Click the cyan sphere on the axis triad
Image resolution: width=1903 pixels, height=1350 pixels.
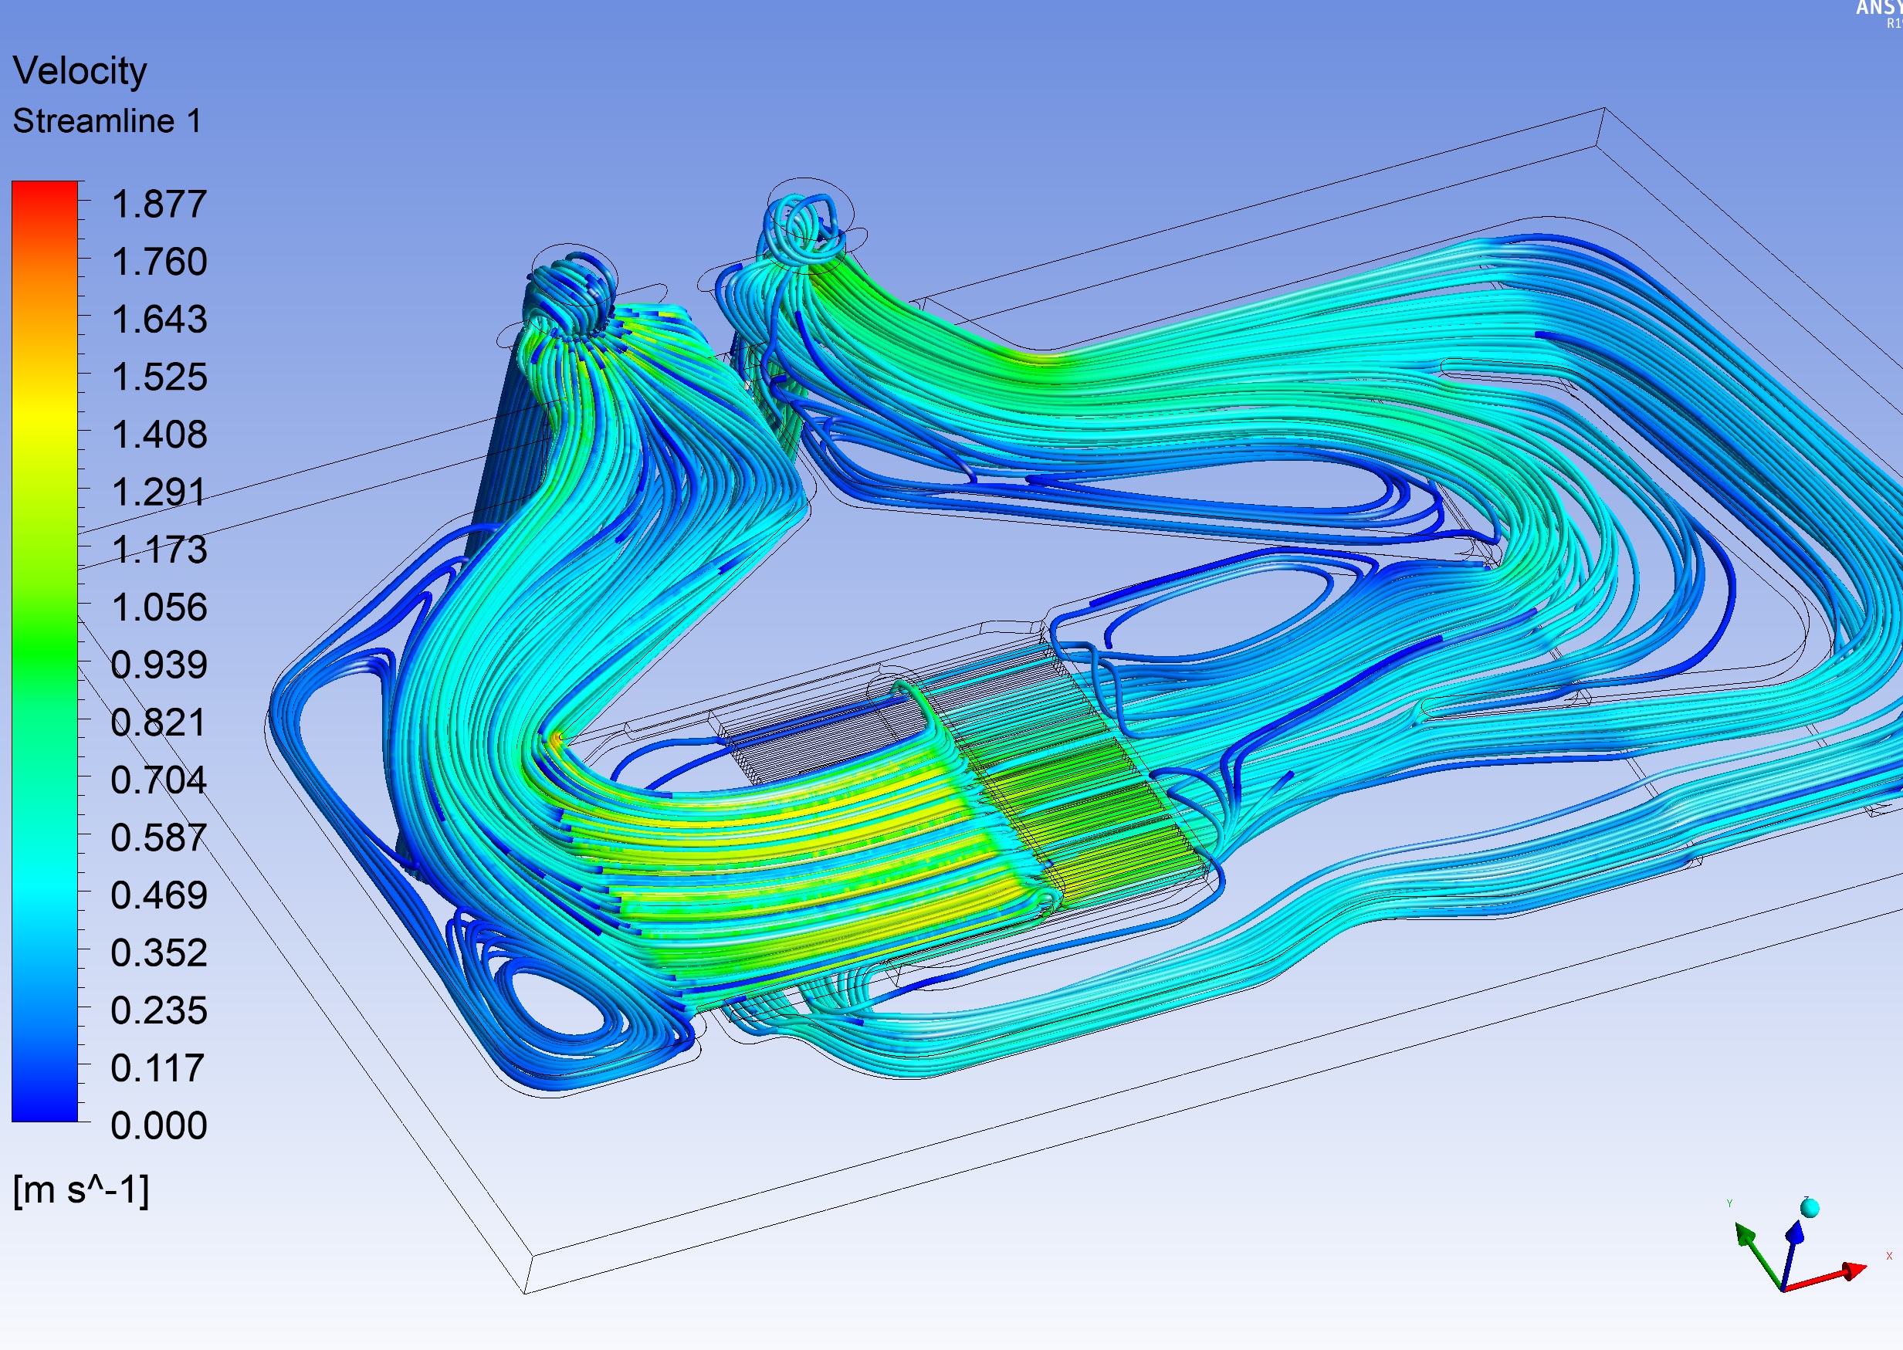pos(1810,1208)
